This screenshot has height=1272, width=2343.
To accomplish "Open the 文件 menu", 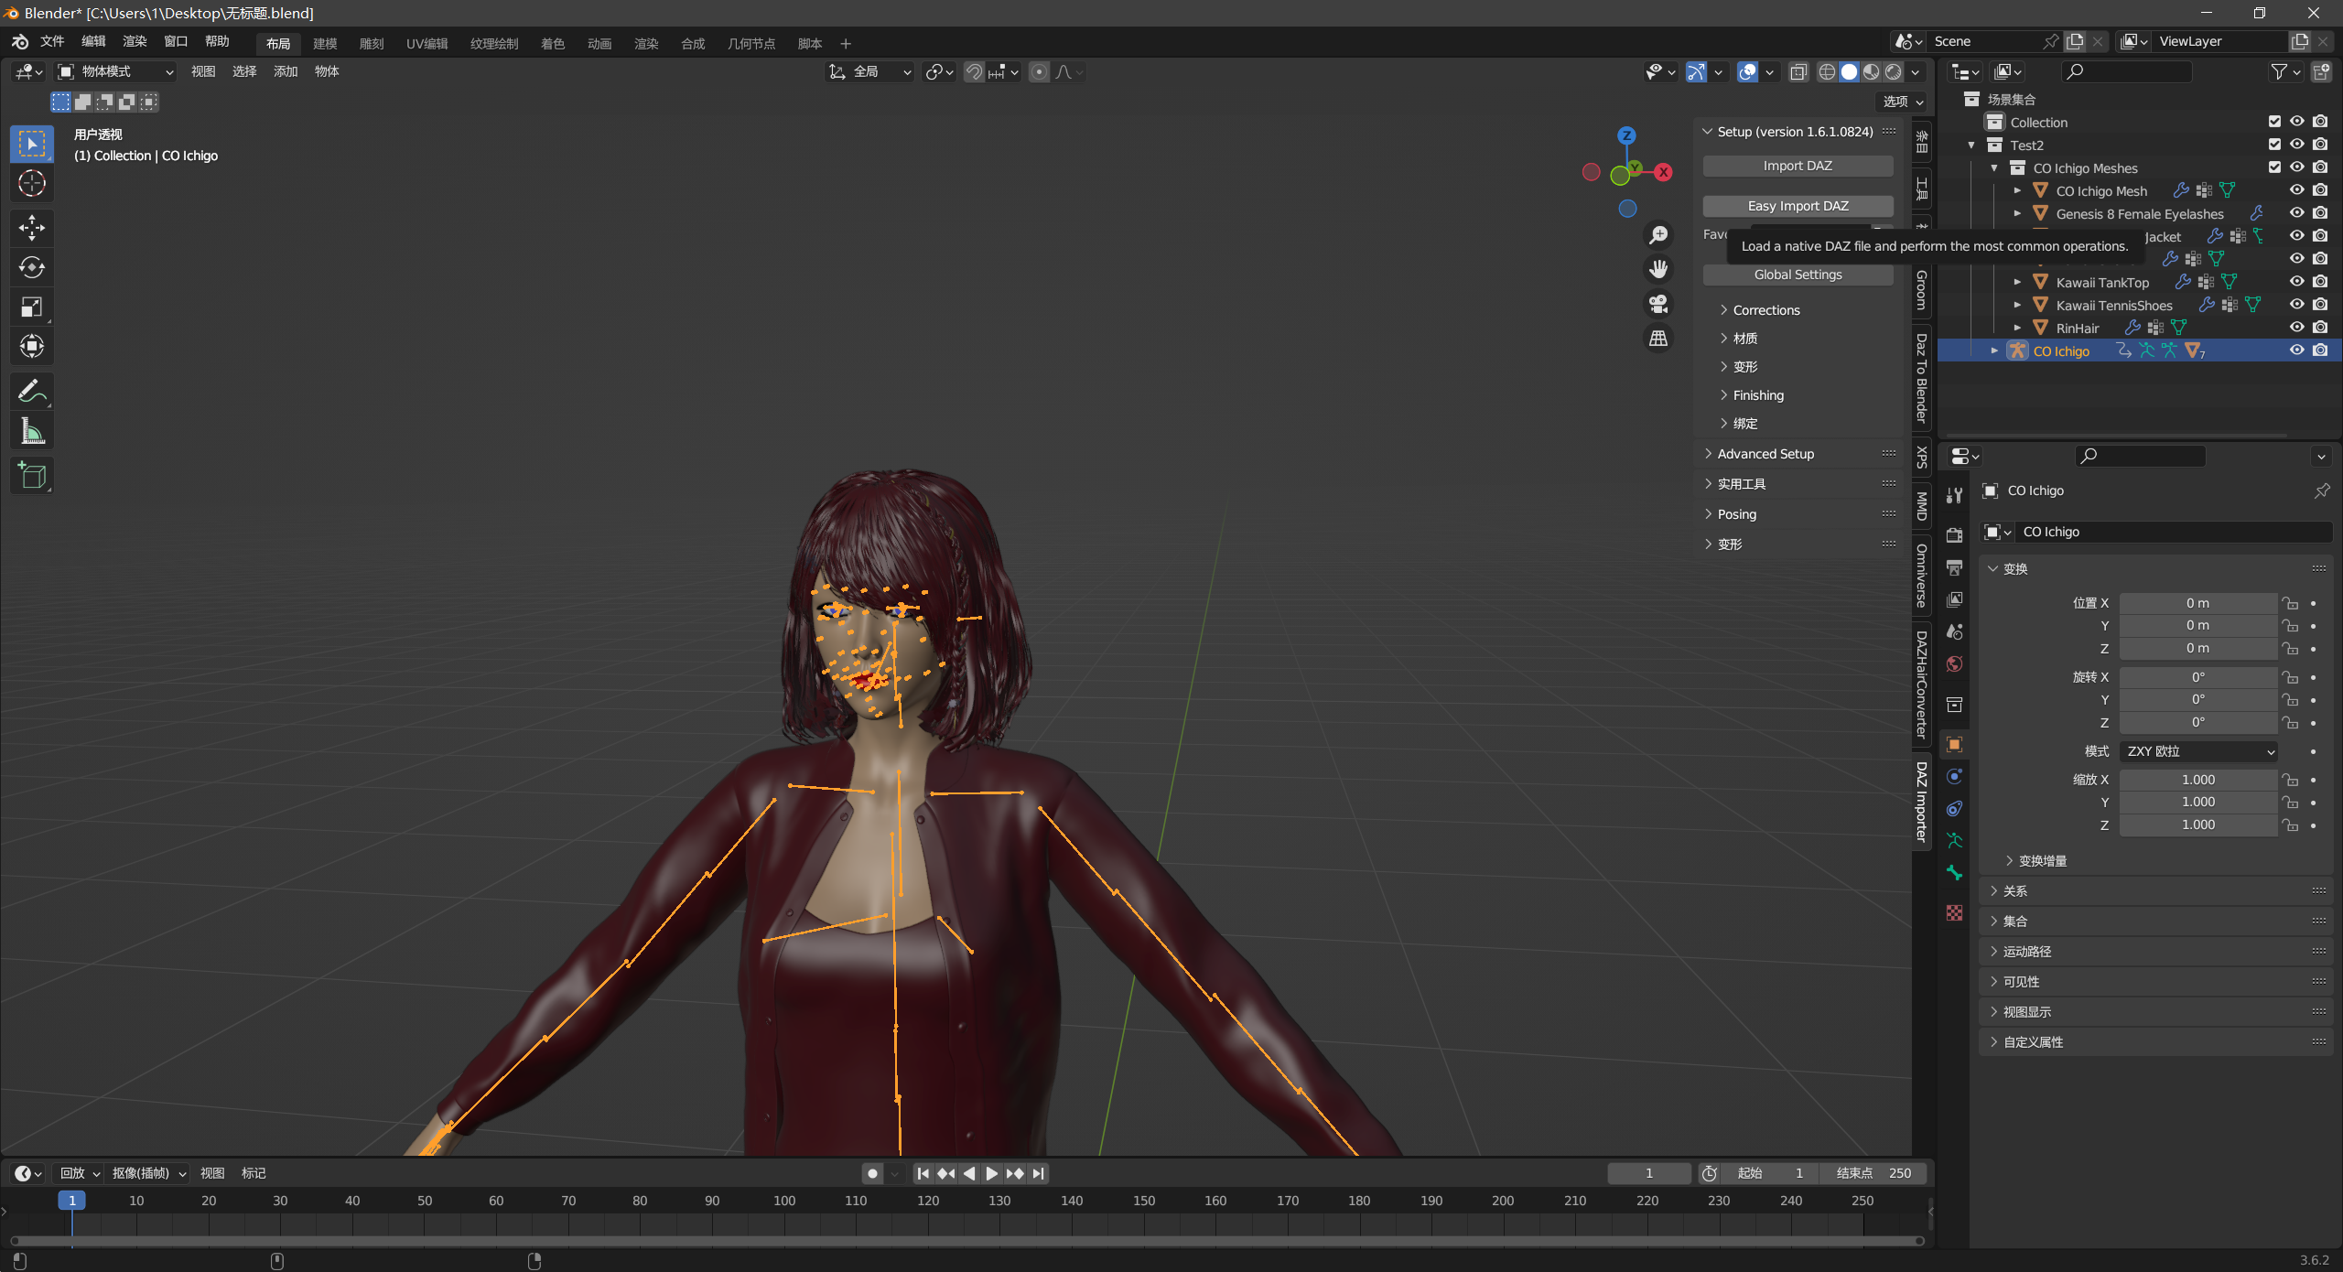I will (52, 41).
